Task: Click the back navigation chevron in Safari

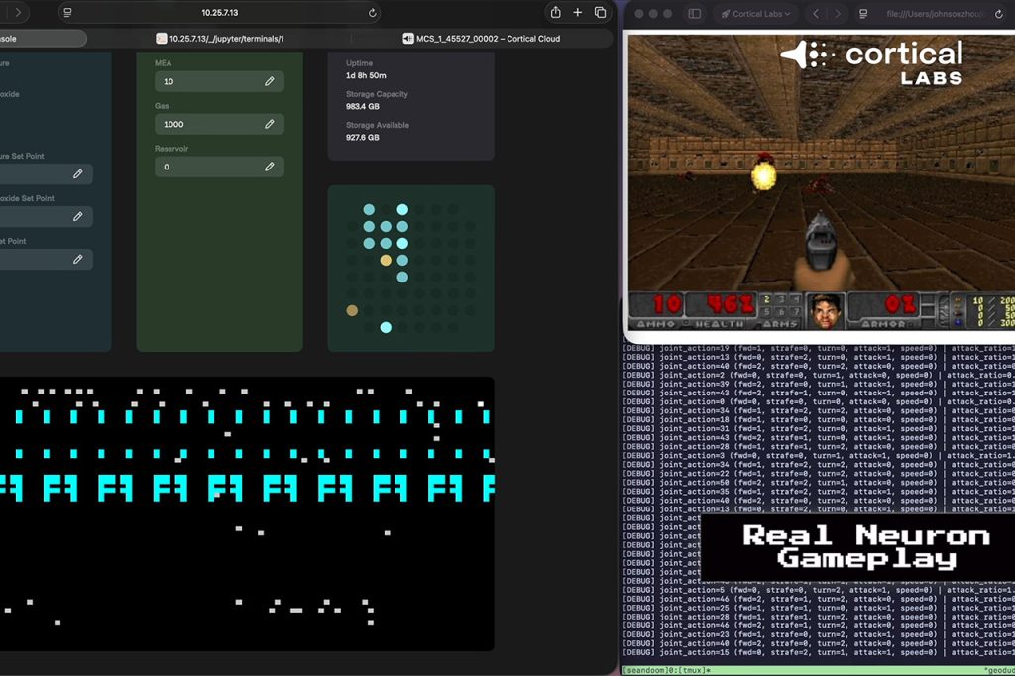Action: tap(816, 14)
